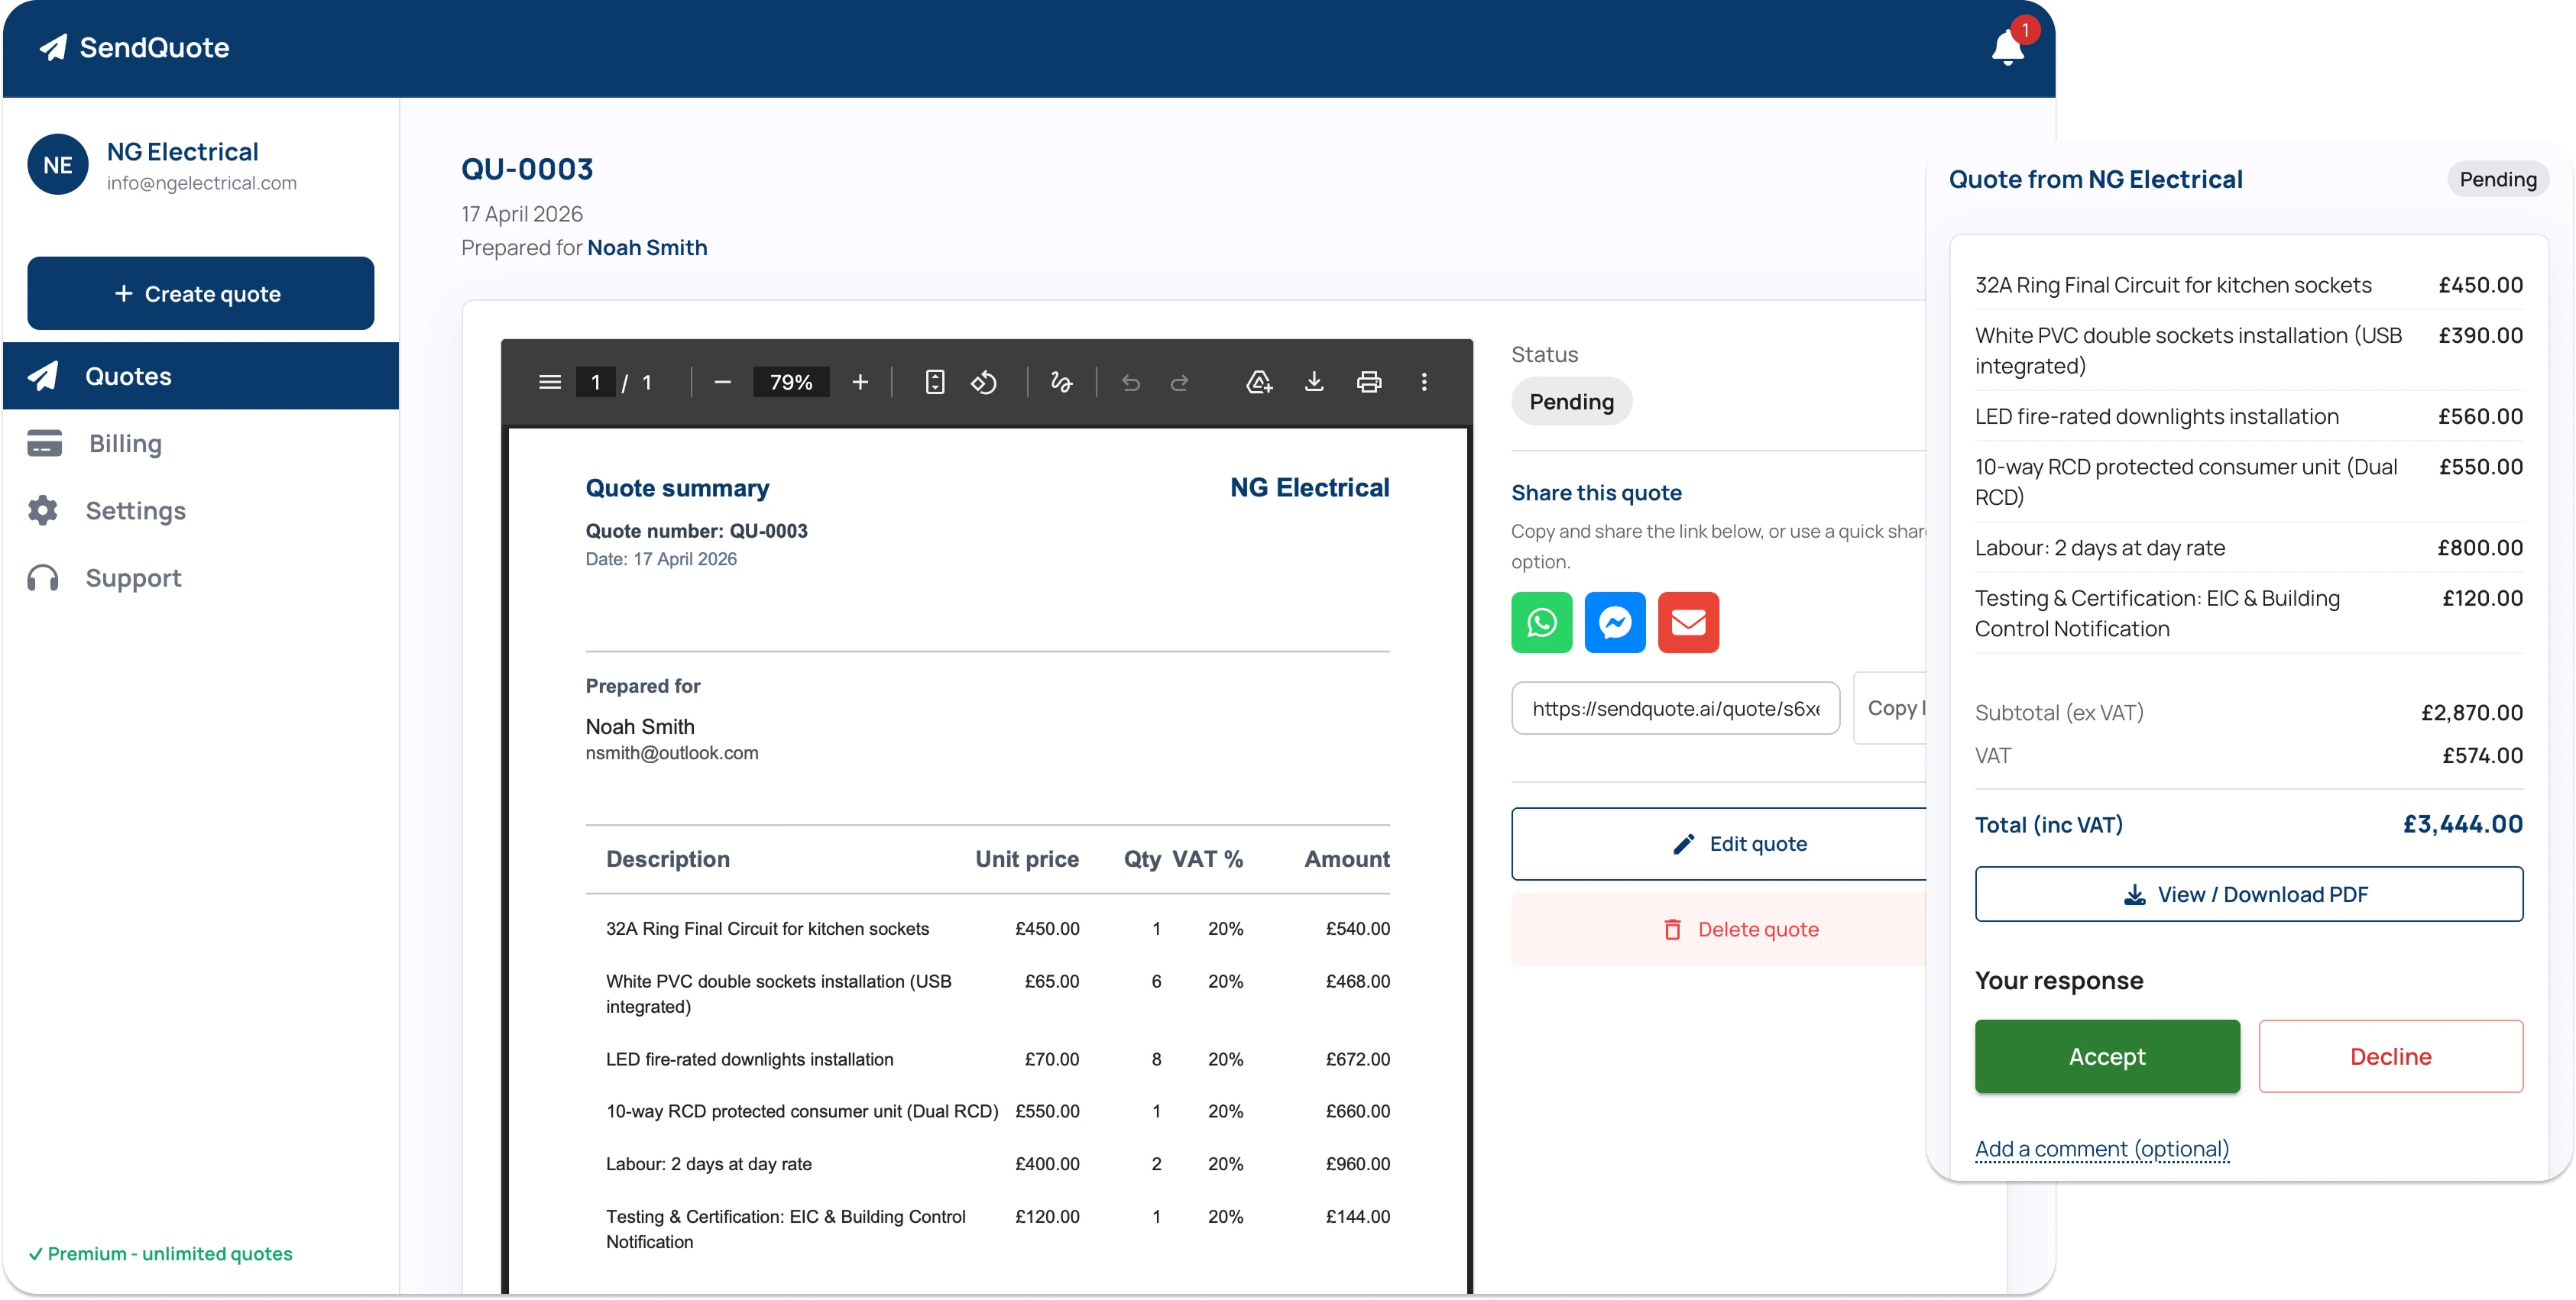Click the 79% zoom level field

[x=791, y=382]
